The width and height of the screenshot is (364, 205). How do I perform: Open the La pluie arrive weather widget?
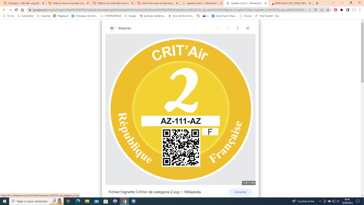click(x=303, y=201)
